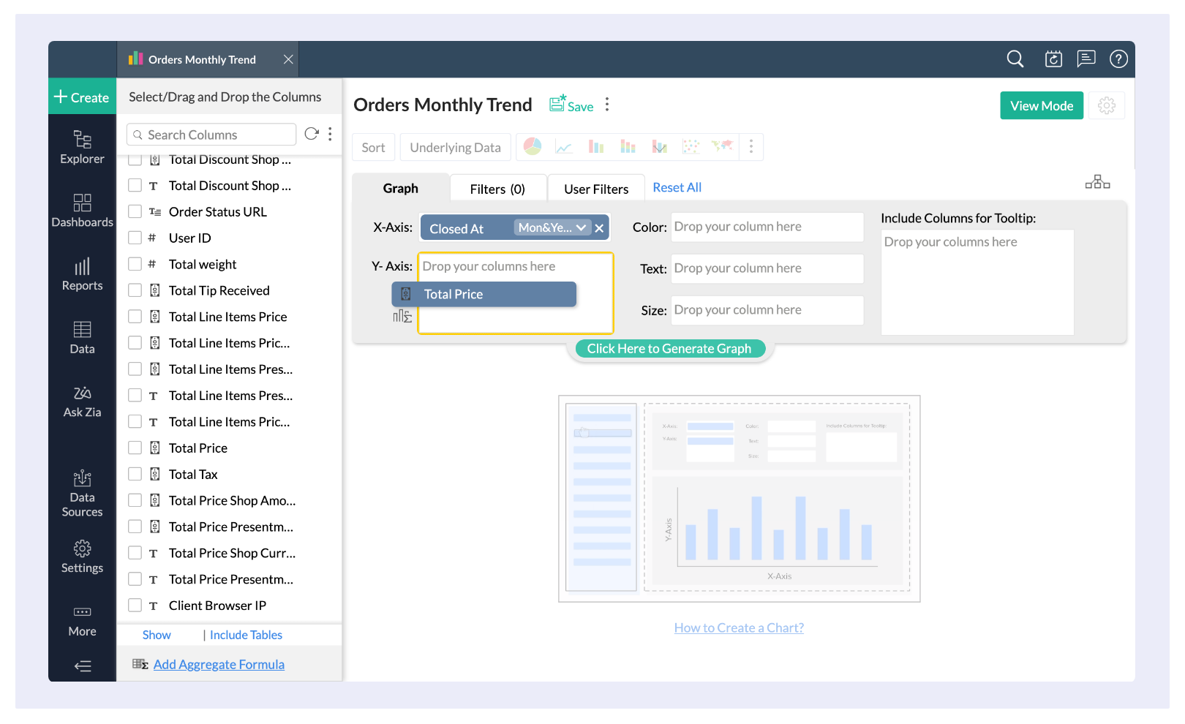
Task: Open the hierarchy structure icon
Action: click(x=1097, y=182)
